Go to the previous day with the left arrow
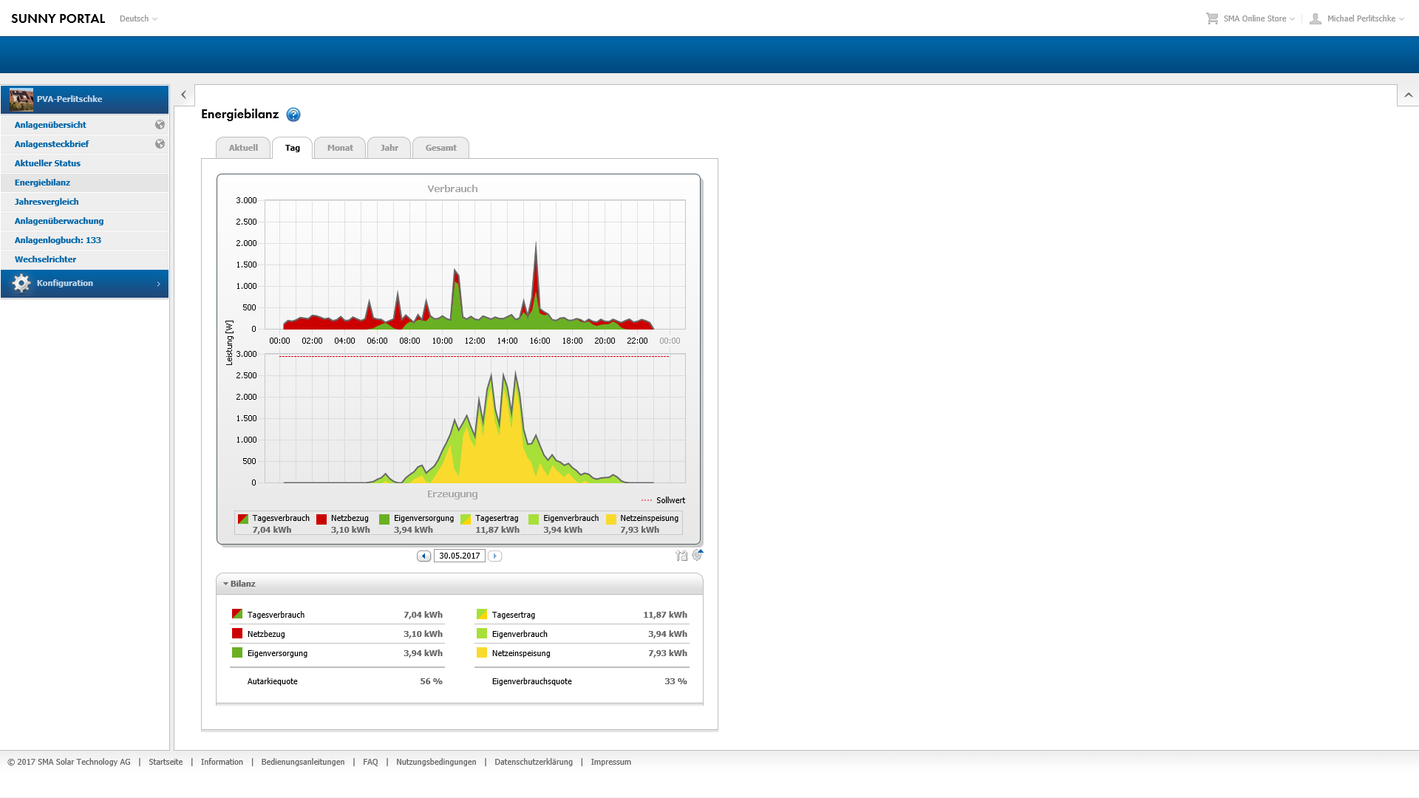 (423, 556)
